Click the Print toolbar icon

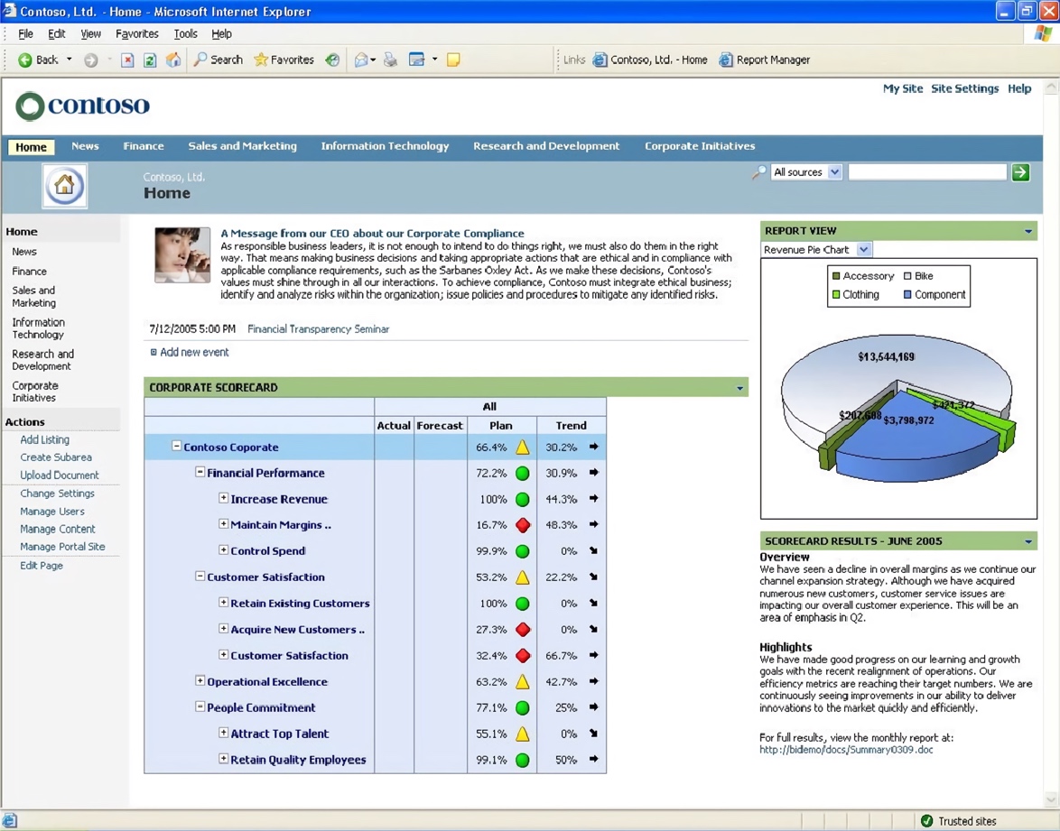(391, 60)
